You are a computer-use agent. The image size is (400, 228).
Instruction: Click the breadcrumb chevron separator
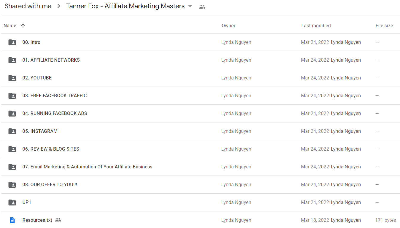pos(59,6)
